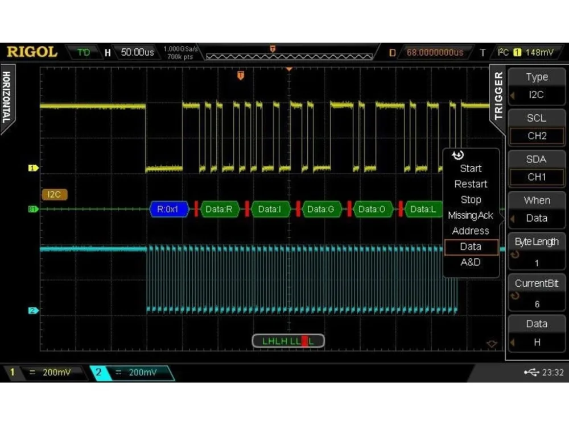Choose Stop in the When menu

coord(471,199)
